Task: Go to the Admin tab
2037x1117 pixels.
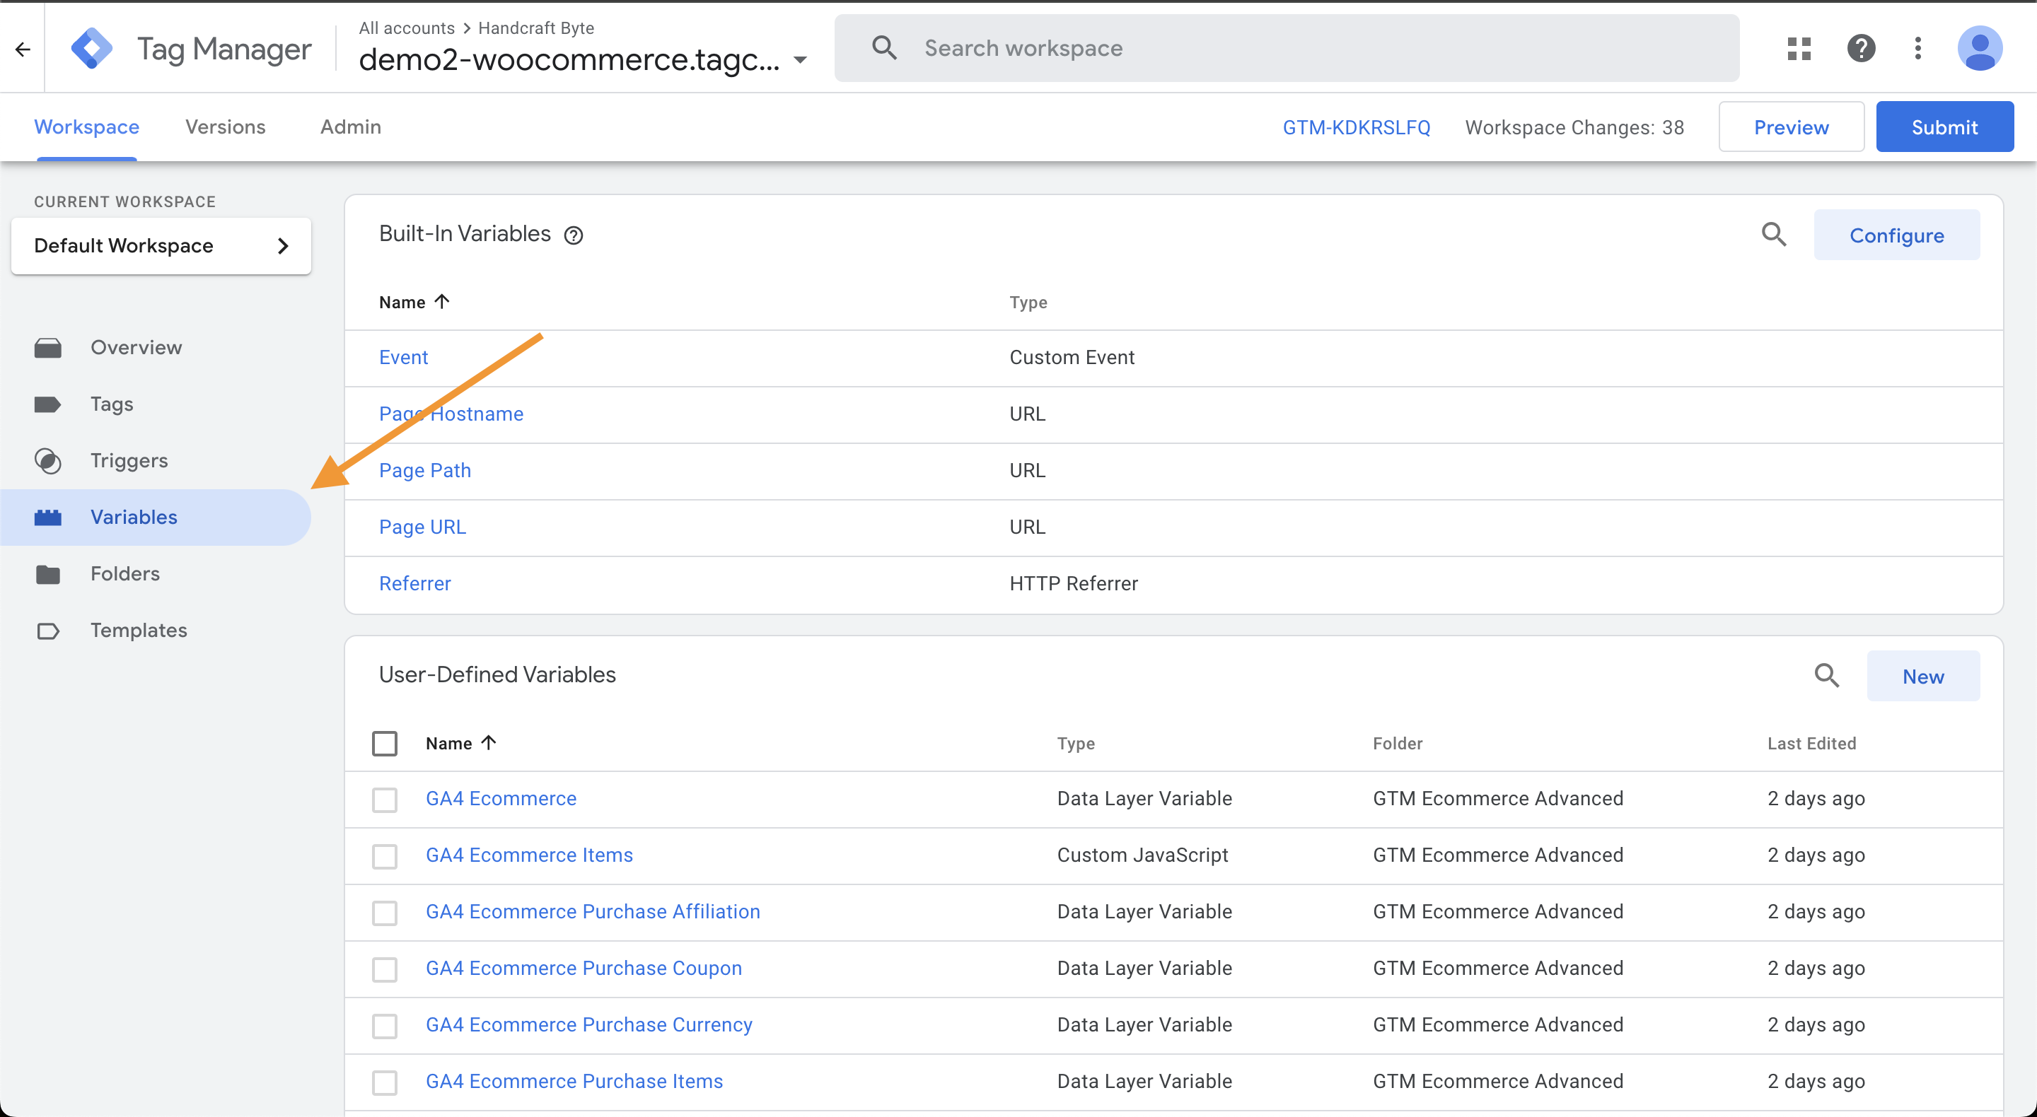Action: tap(350, 127)
